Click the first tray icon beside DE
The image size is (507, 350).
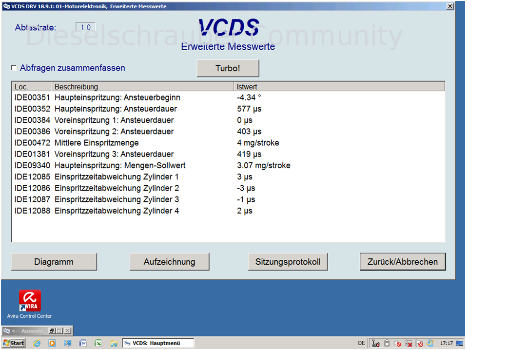375,343
